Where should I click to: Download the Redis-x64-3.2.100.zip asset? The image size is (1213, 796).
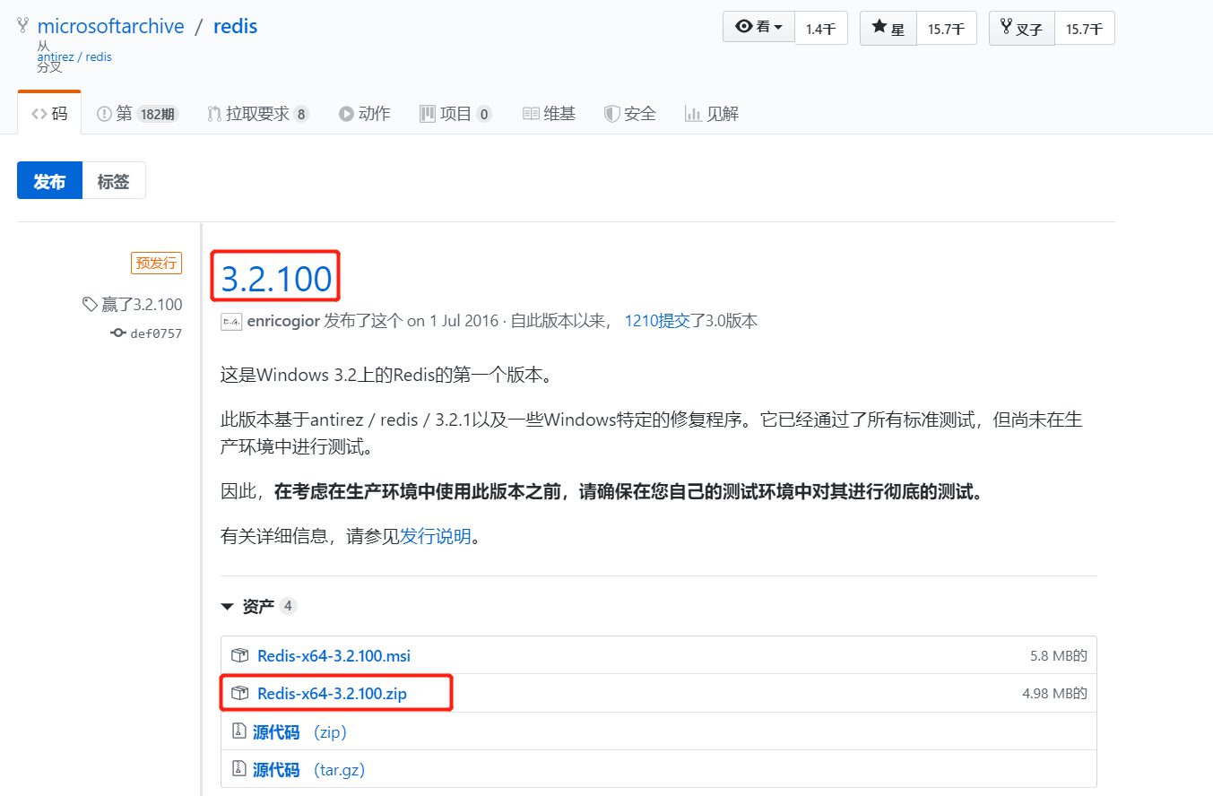(334, 692)
